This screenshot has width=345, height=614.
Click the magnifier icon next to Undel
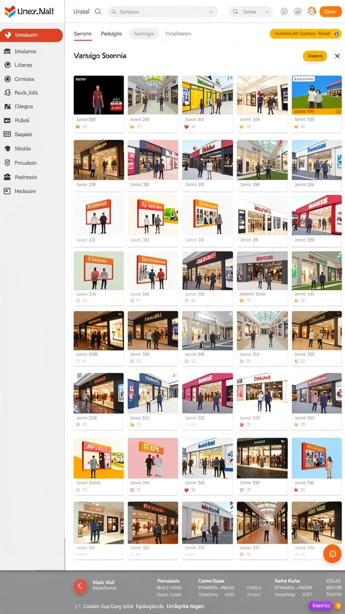(98, 12)
